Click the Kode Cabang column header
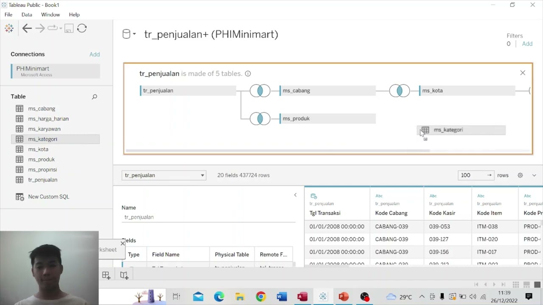Viewport: 543px width, 305px height. click(391, 213)
